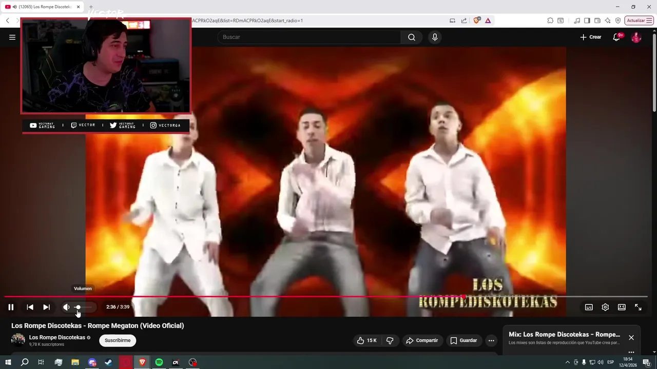The image size is (657, 369).
Task: Mute the video with the speaker icon
Action: [66, 307]
